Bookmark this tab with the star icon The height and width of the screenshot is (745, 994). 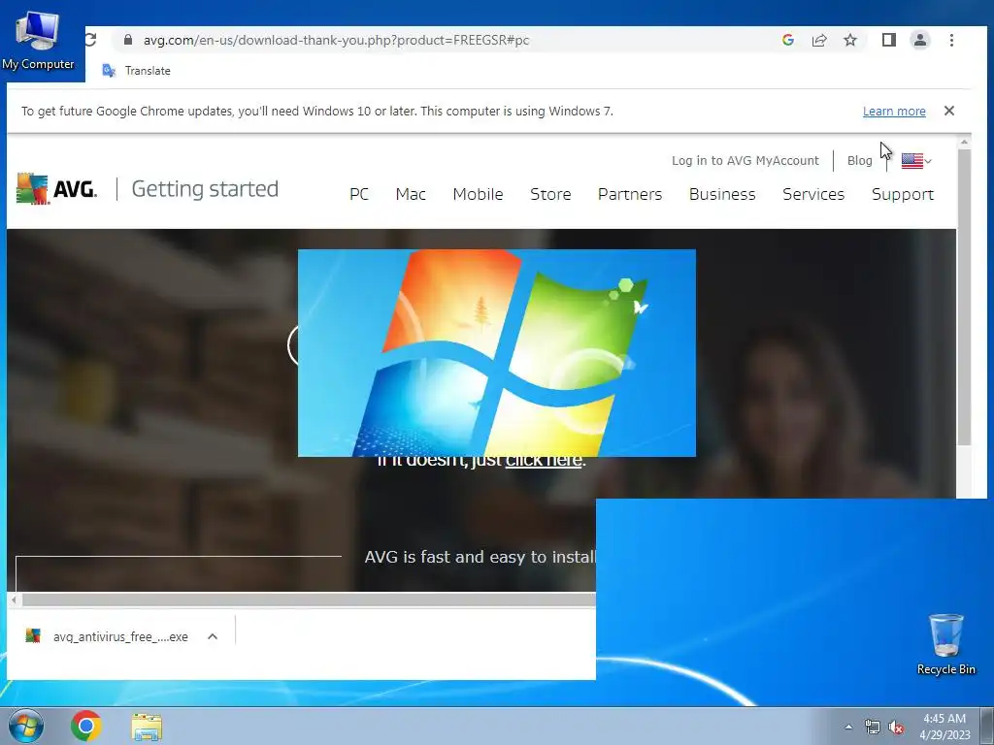(850, 41)
